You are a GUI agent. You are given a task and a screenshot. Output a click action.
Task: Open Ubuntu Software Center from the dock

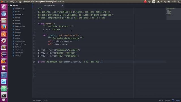coord(4,34)
